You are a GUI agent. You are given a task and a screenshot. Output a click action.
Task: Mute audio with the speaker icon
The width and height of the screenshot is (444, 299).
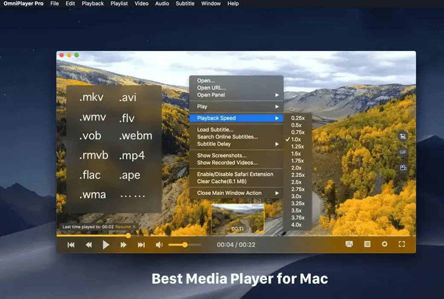[x=159, y=245]
